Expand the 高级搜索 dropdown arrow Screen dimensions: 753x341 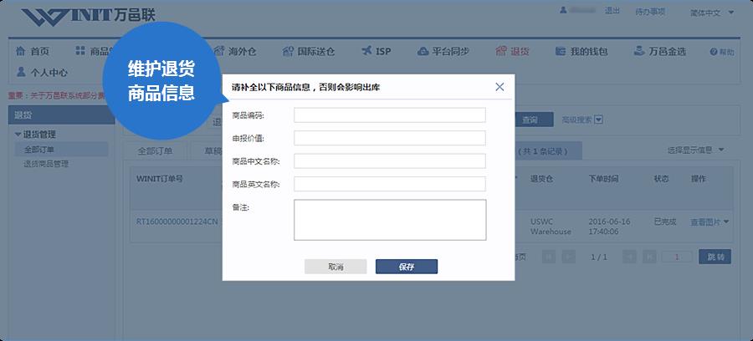(598, 120)
